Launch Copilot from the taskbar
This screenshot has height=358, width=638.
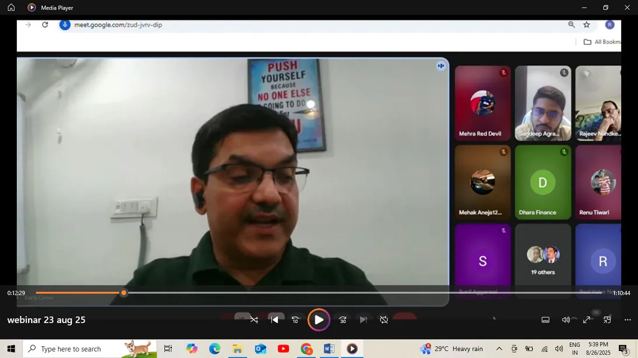[x=192, y=349]
